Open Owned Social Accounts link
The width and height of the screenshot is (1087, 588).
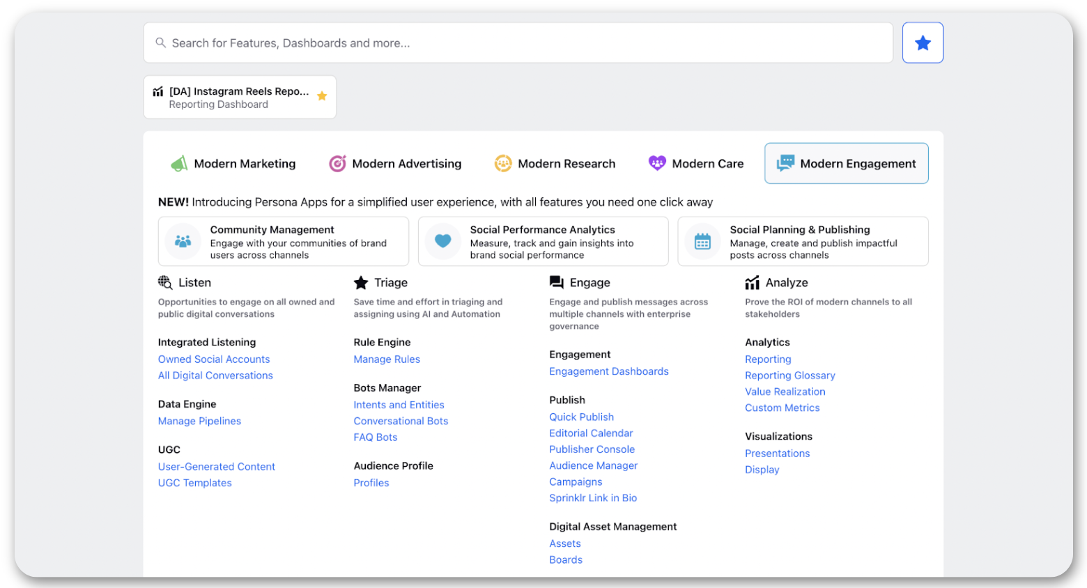[x=214, y=359]
